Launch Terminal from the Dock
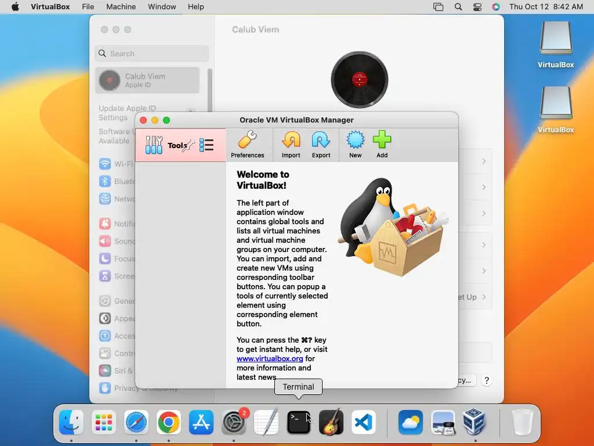The width and height of the screenshot is (594, 446). pyautogui.click(x=299, y=422)
